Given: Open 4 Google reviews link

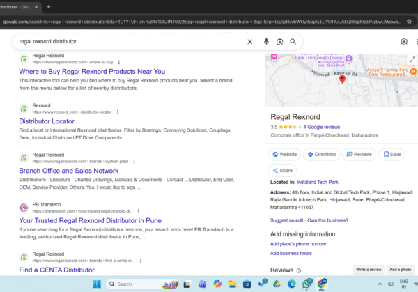Looking at the screenshot, I should click(x=321, y=127).
